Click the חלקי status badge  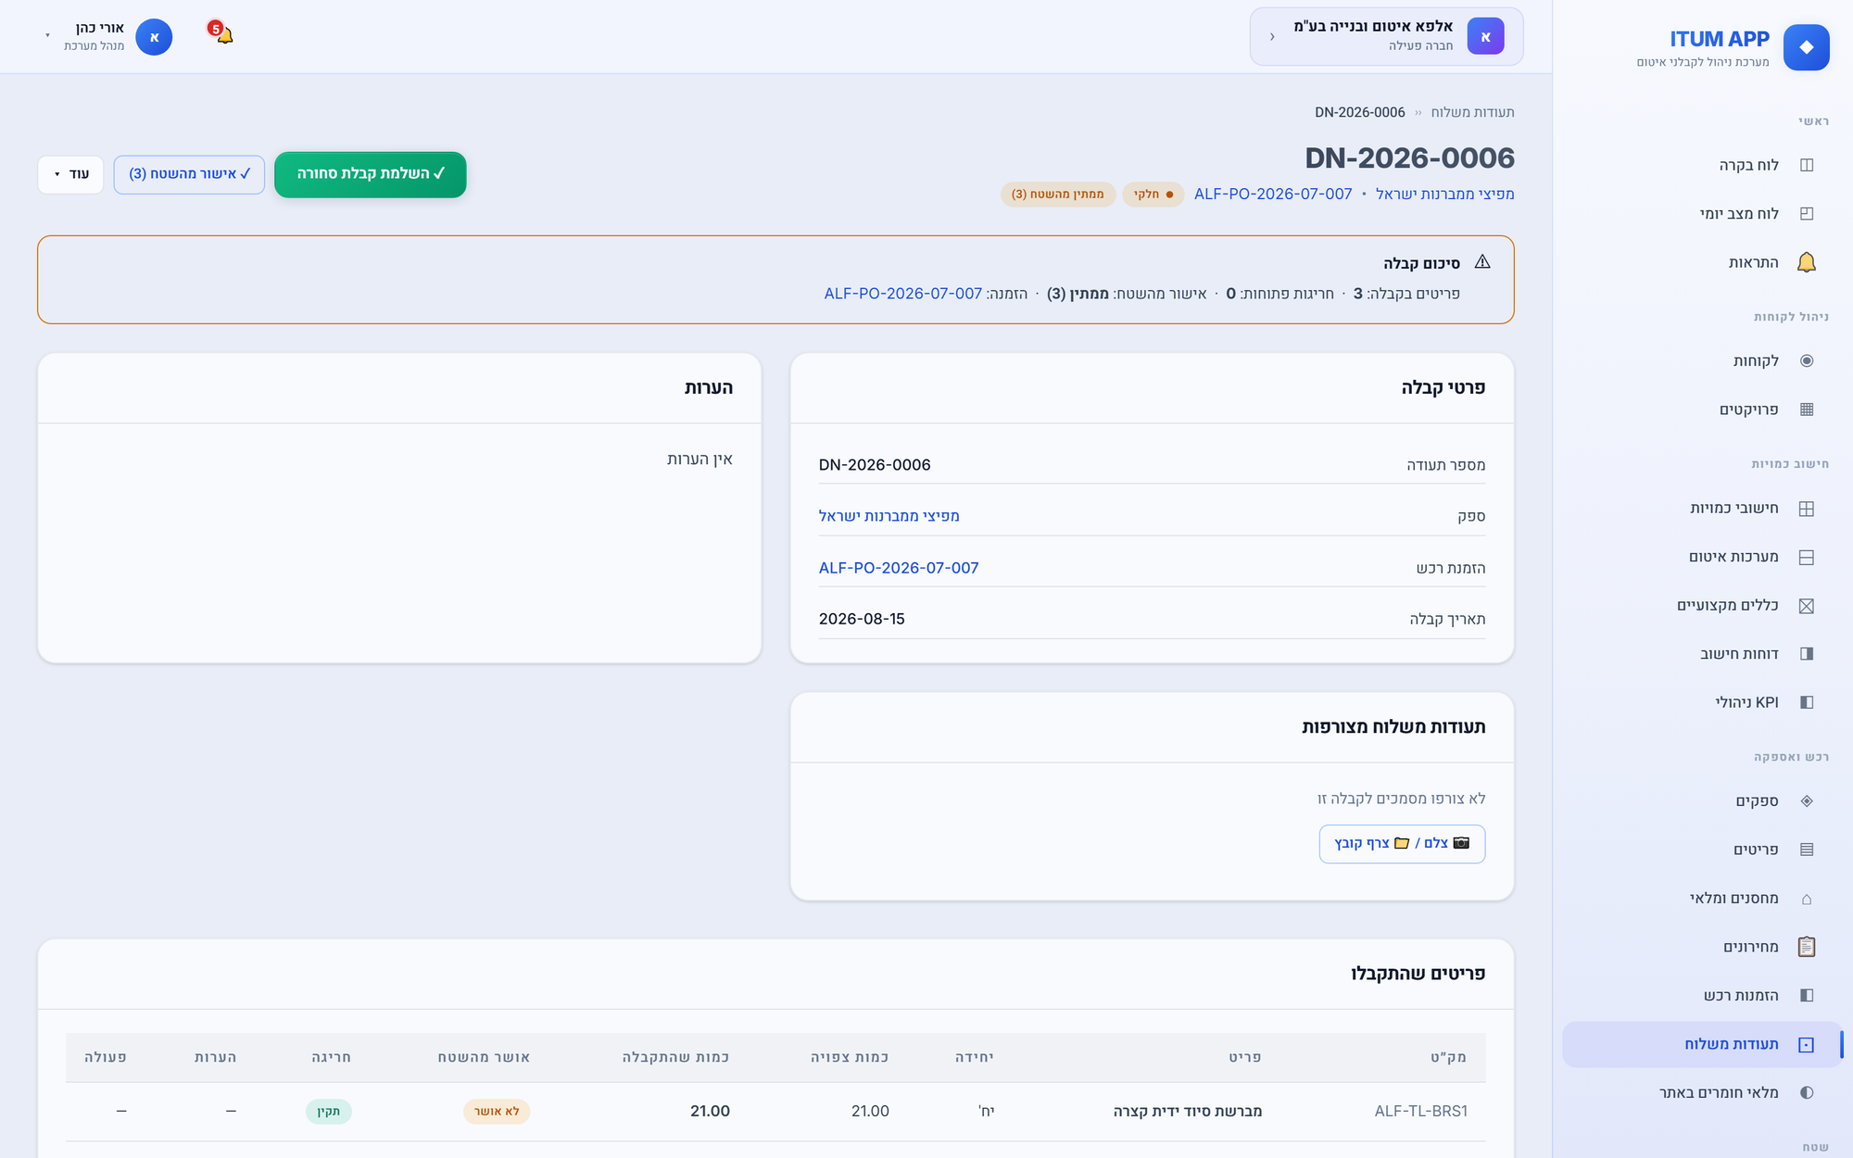click(x=1153, y=195)
